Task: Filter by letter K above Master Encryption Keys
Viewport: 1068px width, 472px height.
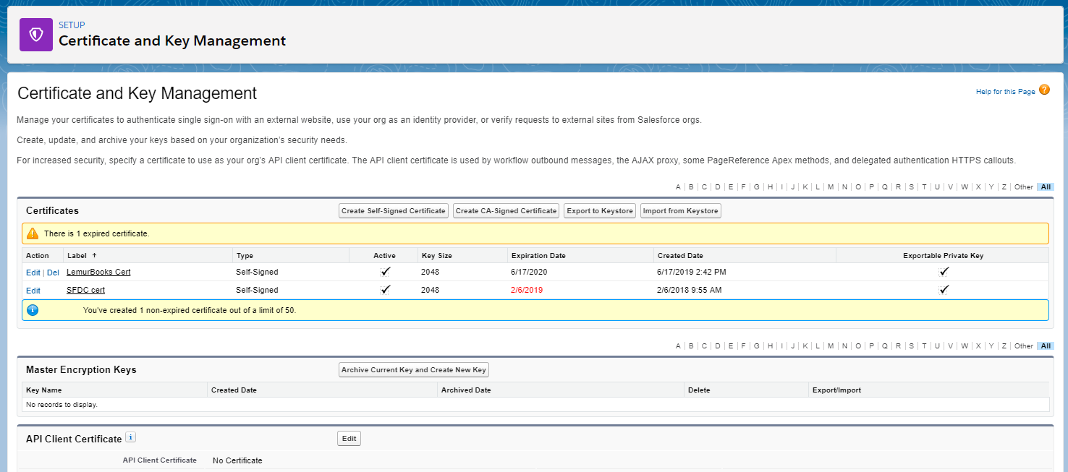Action: point(805,346)
